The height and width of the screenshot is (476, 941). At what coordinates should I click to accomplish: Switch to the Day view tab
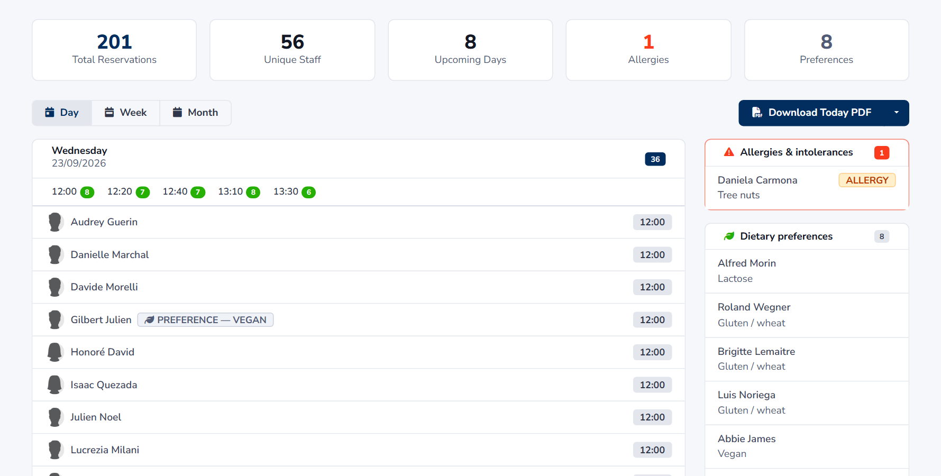62,113
